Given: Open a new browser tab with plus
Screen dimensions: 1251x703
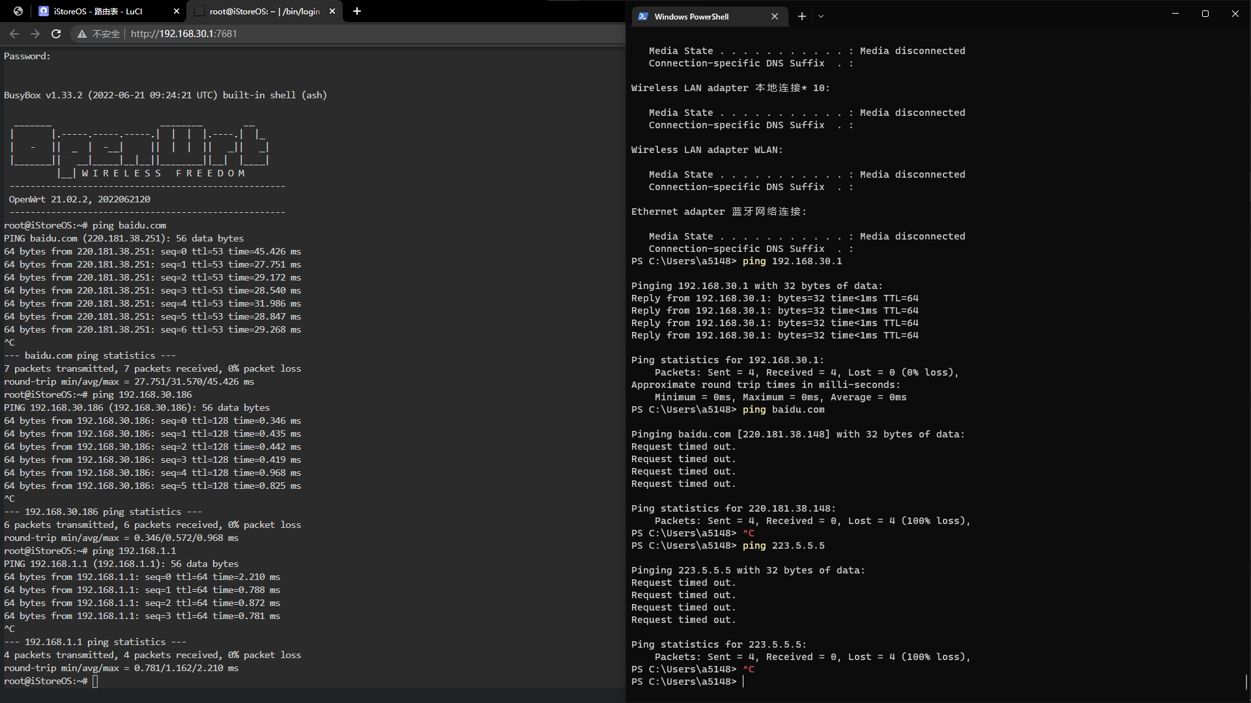Looking at the screenshot, I should [357, 11].
